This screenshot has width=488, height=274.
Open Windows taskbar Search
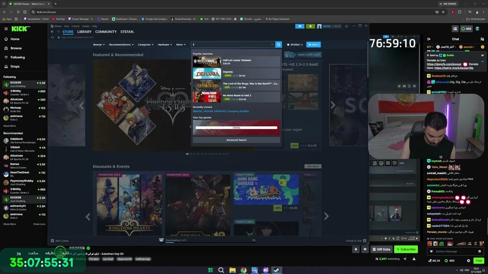coord(221,270)
